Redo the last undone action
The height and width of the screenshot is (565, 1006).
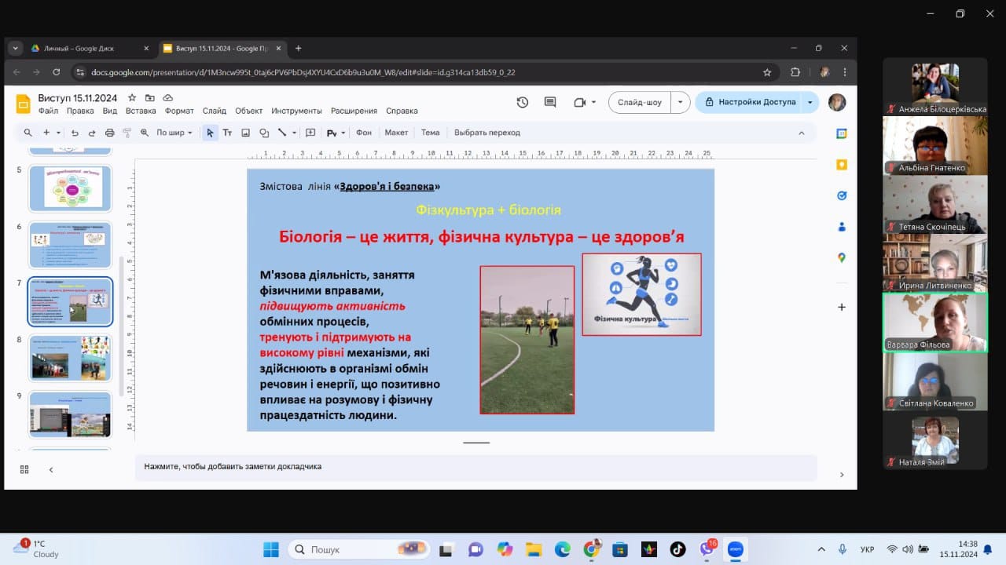click(x=92, y=133)
